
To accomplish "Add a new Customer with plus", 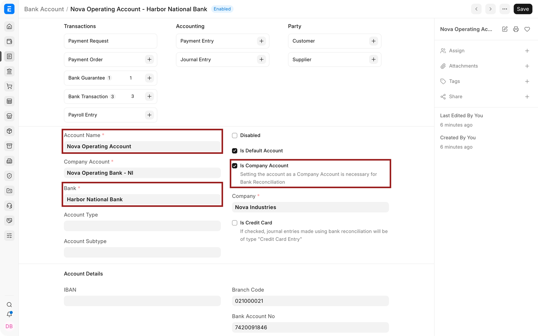I will pos(374,41).
